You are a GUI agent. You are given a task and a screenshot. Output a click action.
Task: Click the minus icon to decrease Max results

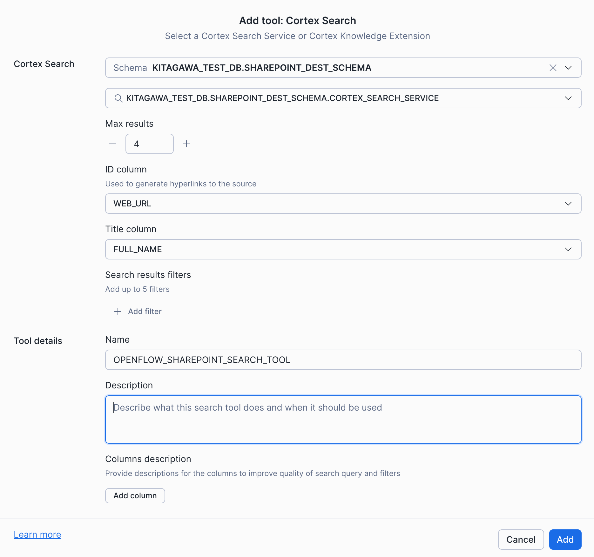[112, 144]
